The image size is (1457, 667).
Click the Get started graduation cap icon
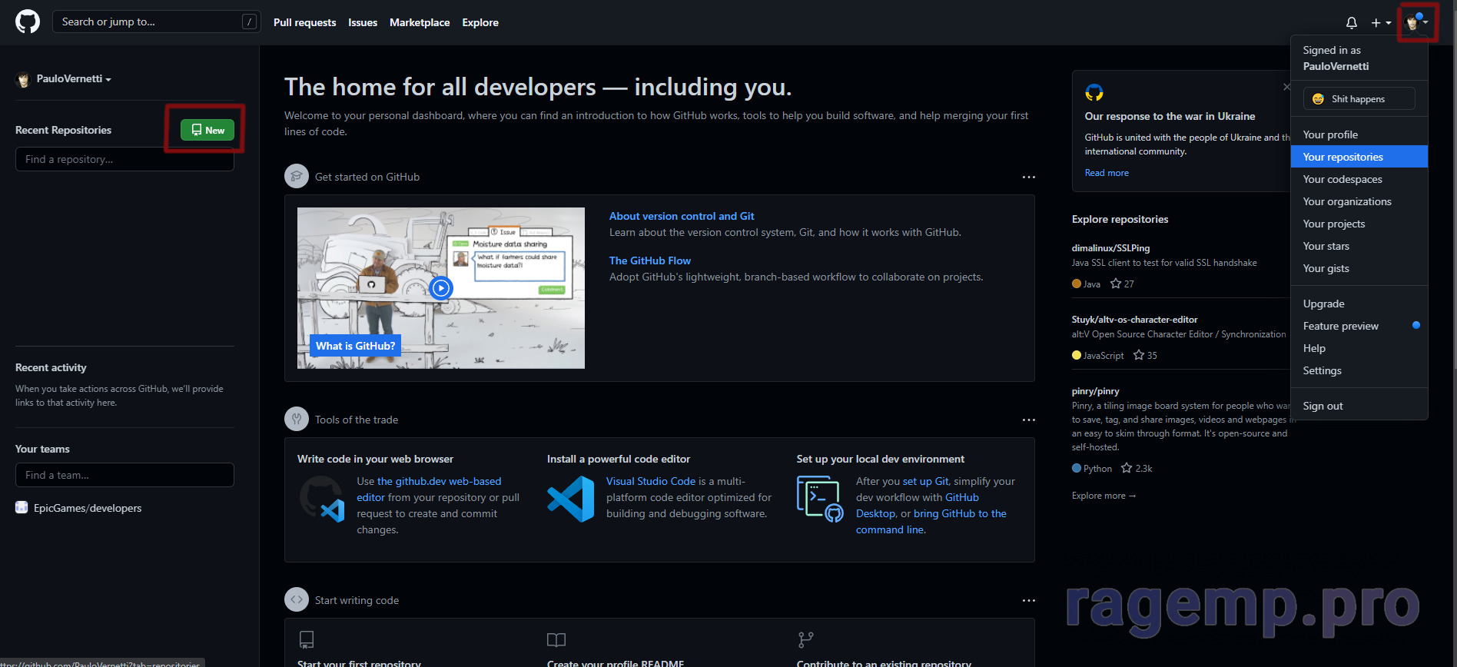[x=297, y=176]
